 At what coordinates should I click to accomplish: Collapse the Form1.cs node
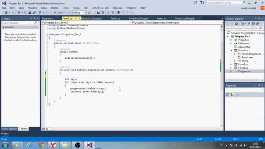pyautogui.click(x=231, y=50)
